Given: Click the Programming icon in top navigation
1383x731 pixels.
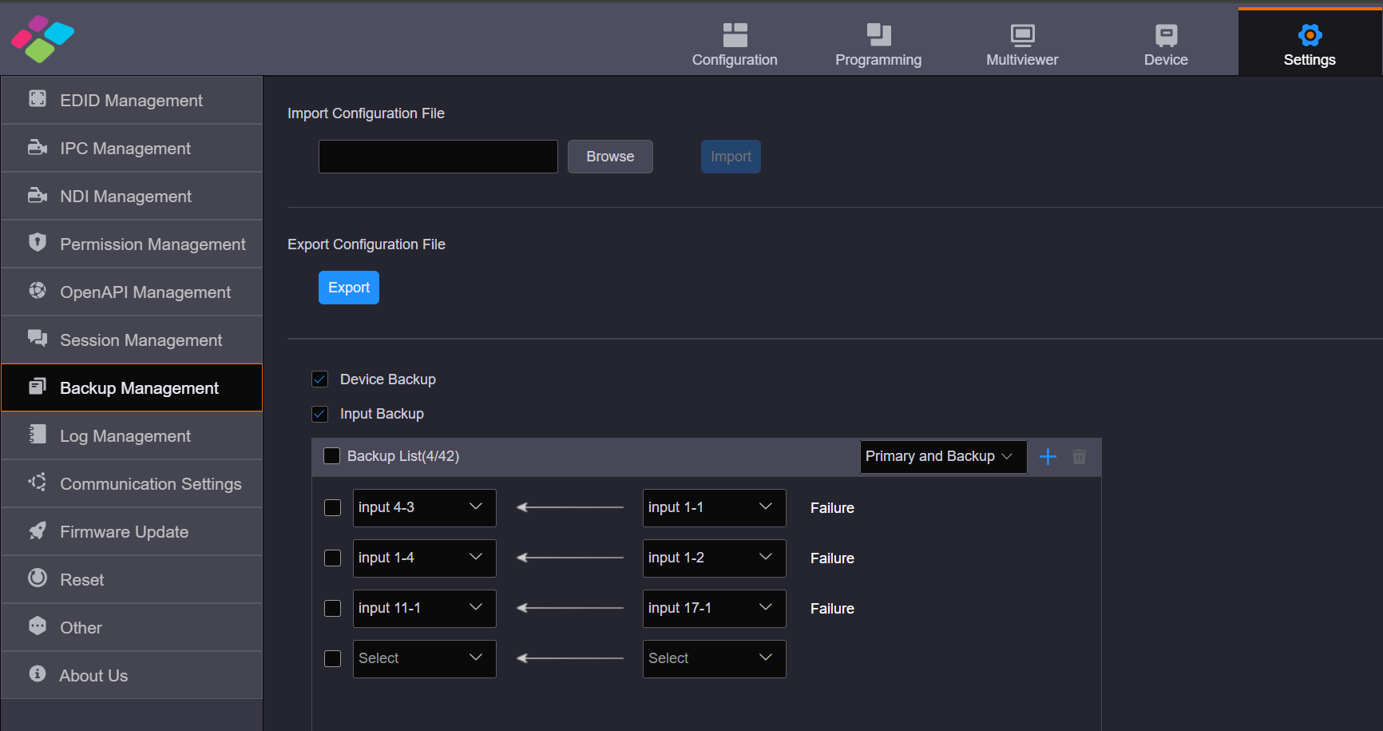Looking at the screenshot, I should (878, 34).
